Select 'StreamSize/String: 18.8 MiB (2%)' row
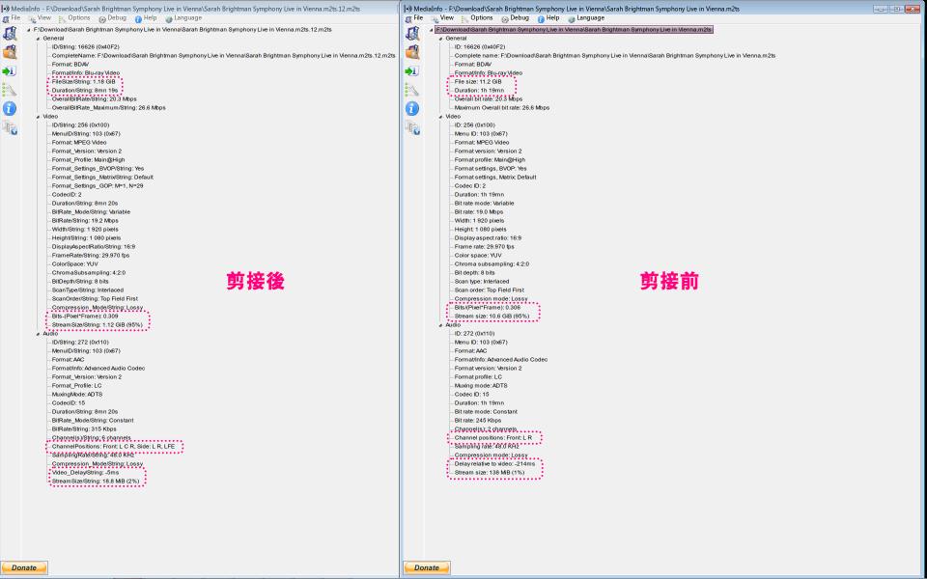Image resolution: width=927 pixels, height=579 pixels. coord(96,482)
